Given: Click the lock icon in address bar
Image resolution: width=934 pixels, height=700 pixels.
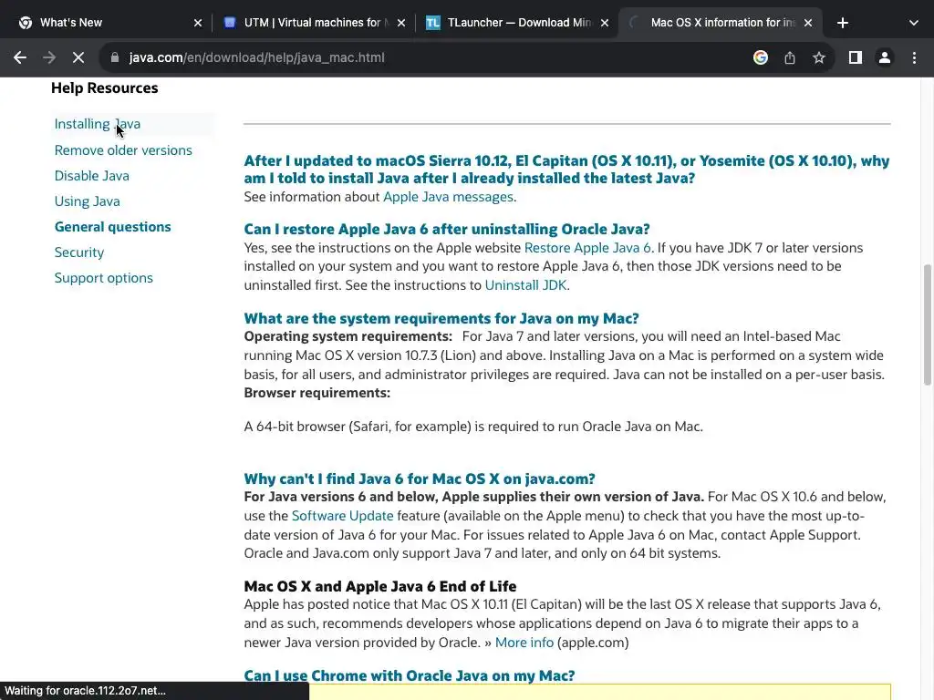Looking at the screenshot, I should click(115, 57).
